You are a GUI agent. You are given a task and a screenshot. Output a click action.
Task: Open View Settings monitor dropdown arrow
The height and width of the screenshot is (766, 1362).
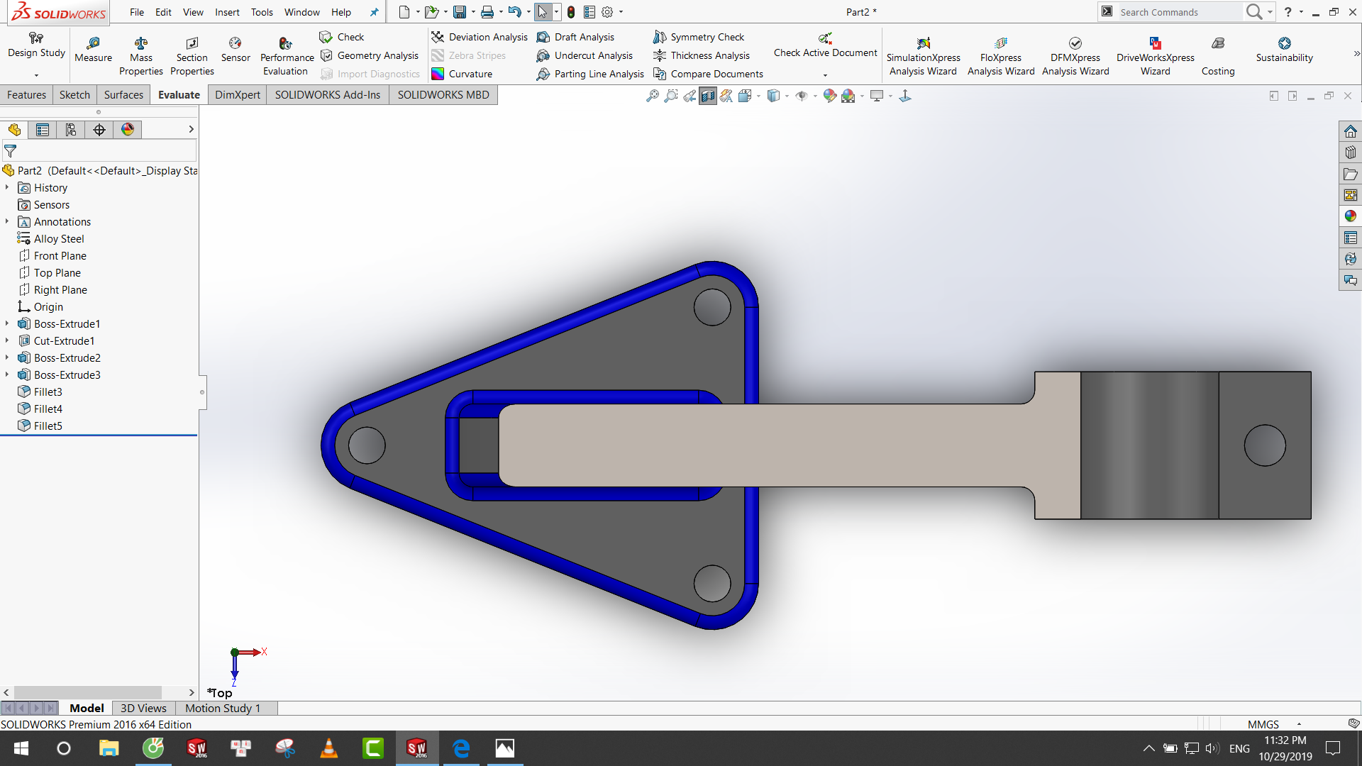click(x=890, y=96)
